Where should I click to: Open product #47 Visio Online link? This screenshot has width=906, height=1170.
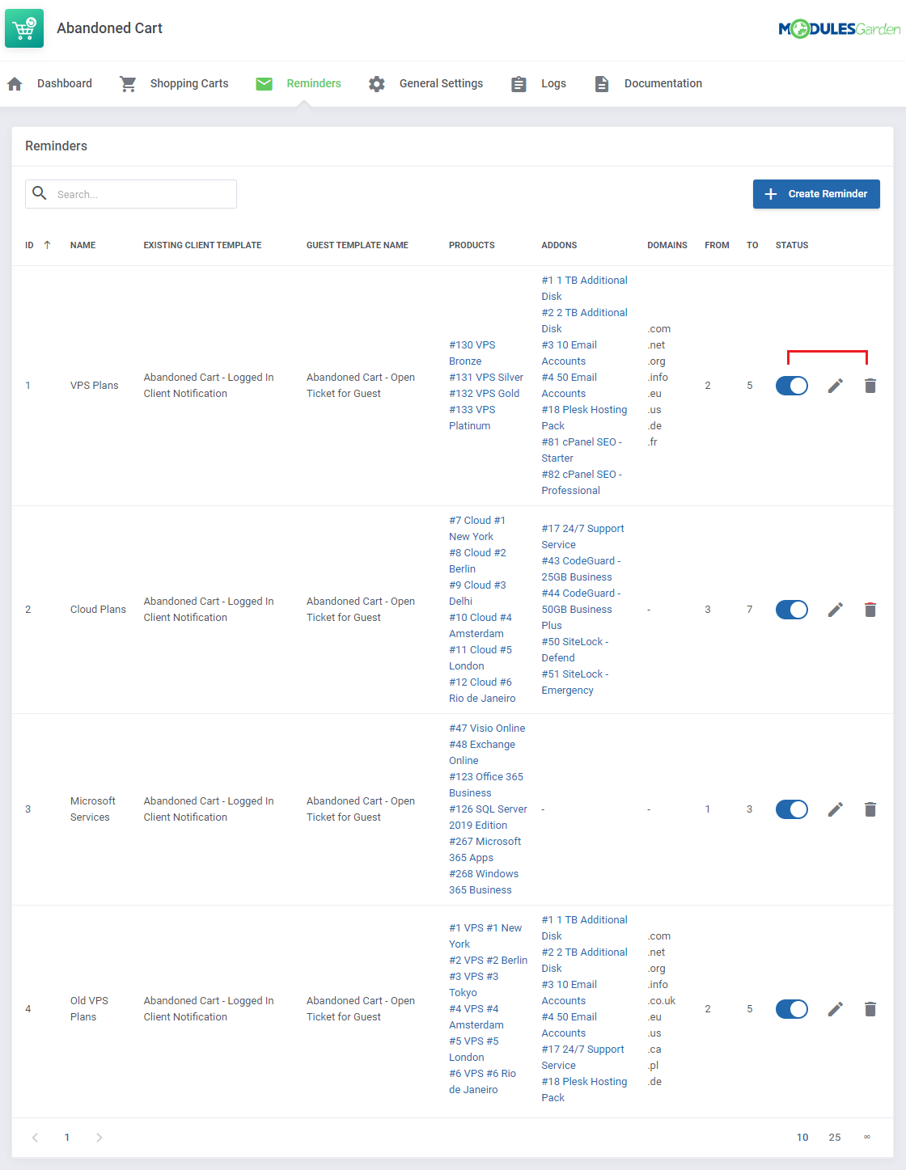(x=487, y=729)
